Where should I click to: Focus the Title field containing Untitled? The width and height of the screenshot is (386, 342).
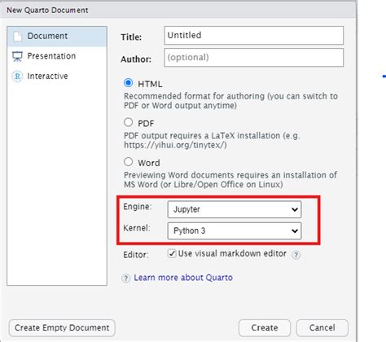click(x=253, y=35)
